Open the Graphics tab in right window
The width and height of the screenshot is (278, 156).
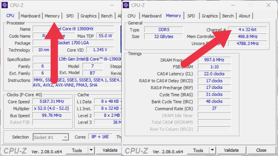[x=210, y=16]
